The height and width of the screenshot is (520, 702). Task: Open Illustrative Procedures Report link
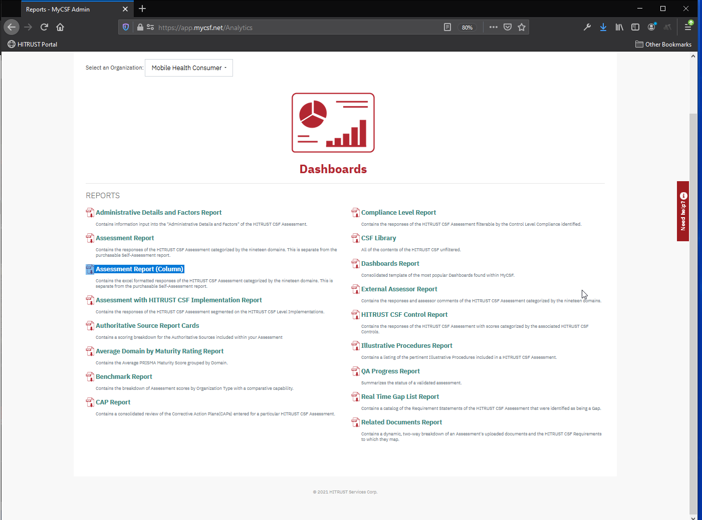click(x=406, y=346)
